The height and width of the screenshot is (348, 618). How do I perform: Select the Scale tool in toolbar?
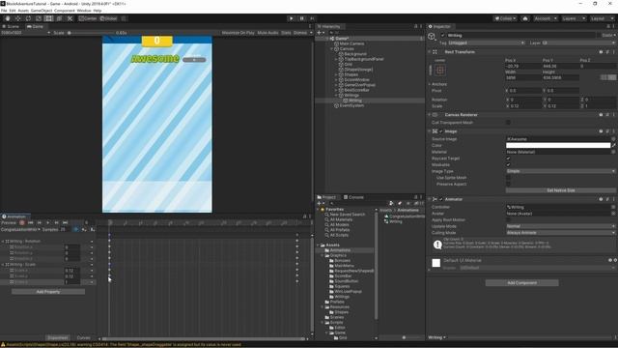coord(39,18)
